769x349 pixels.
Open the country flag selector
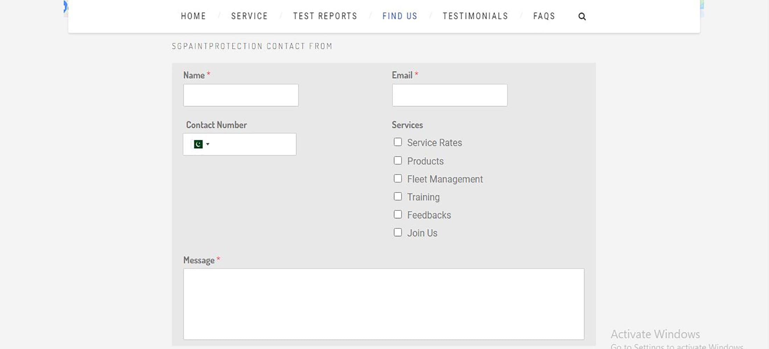pyautogui.click(x=201, y=144)
